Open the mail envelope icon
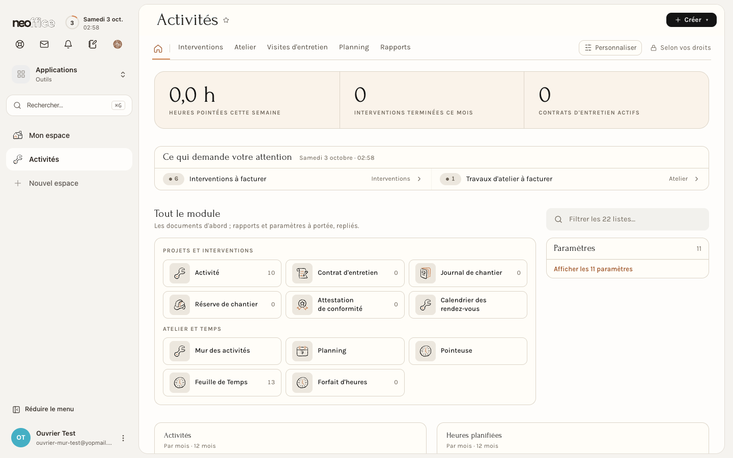 point(44,44)
